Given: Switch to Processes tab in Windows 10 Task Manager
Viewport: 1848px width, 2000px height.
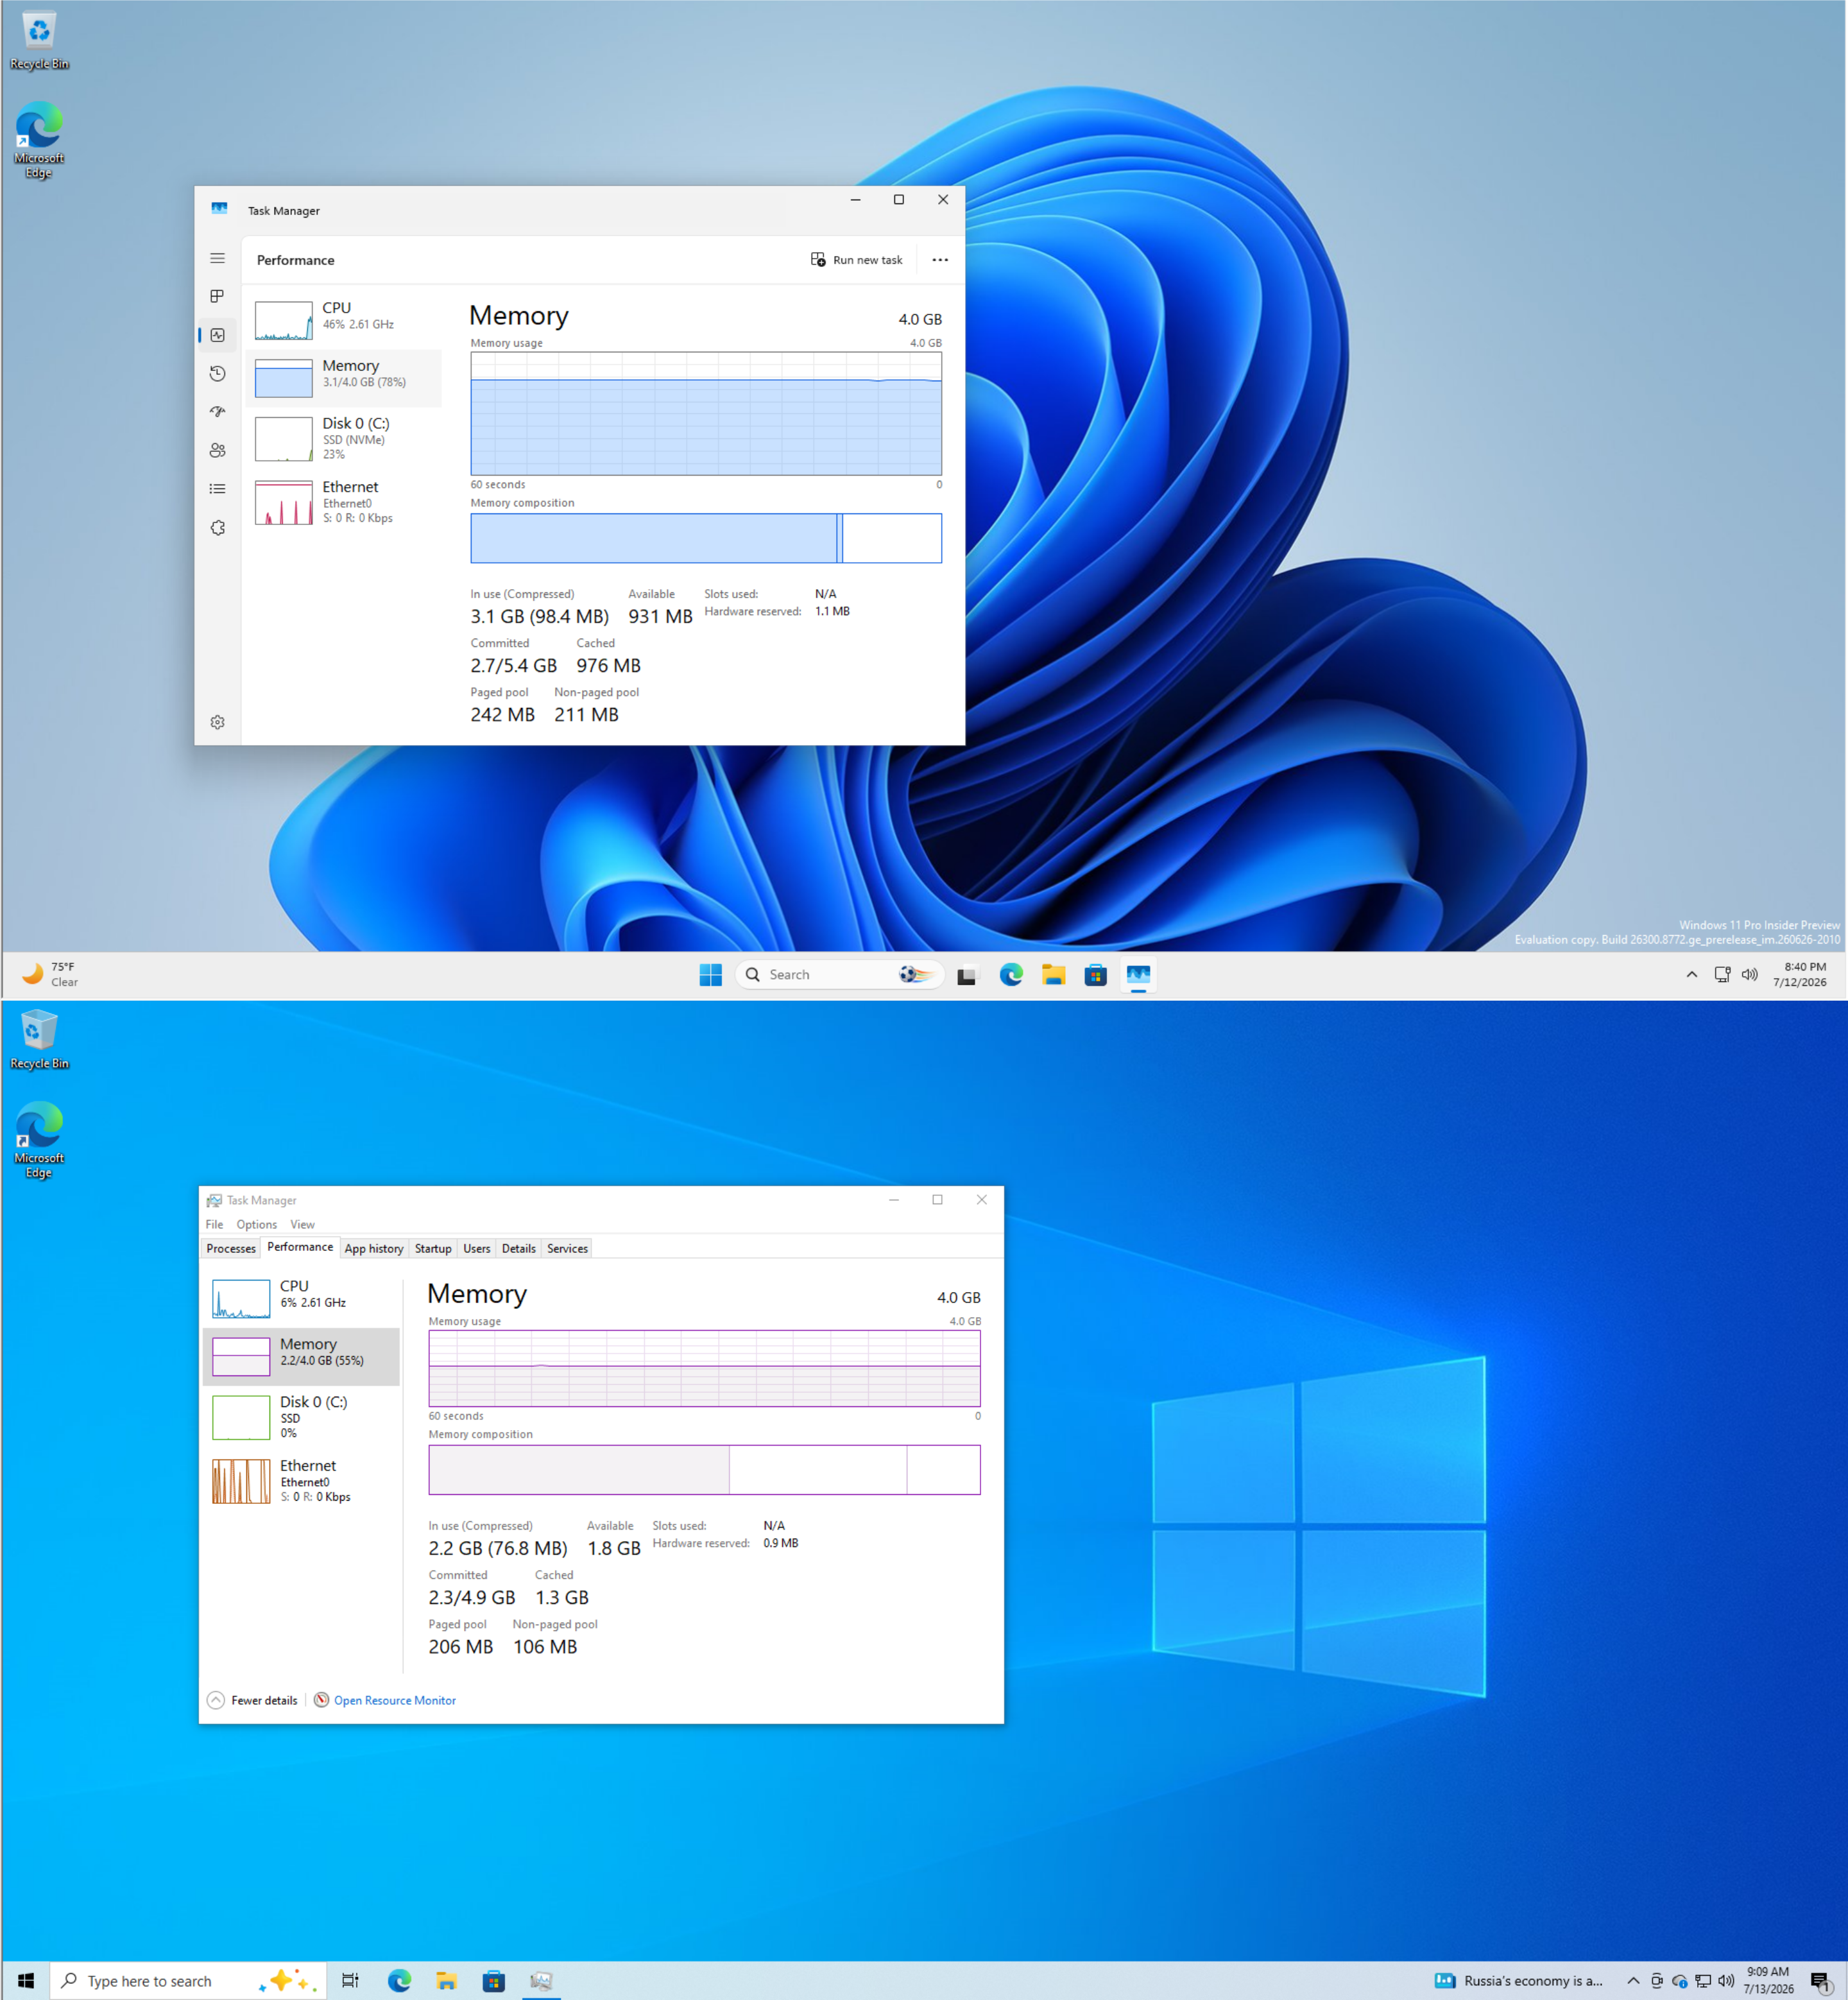Looking at the screenshot, I should [231, 1248].
